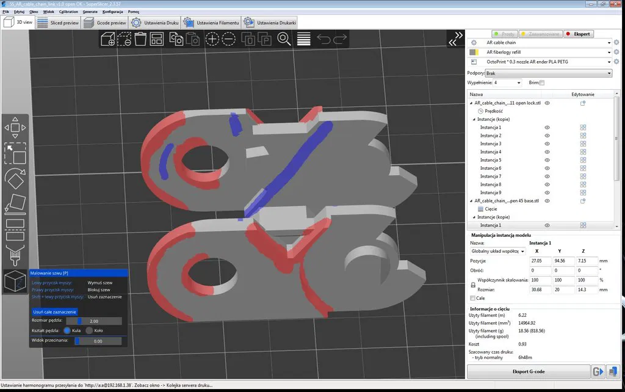Screen dimensions: 625x392
Task: Switch to Gcode preview tab
Action: point(105,23)
